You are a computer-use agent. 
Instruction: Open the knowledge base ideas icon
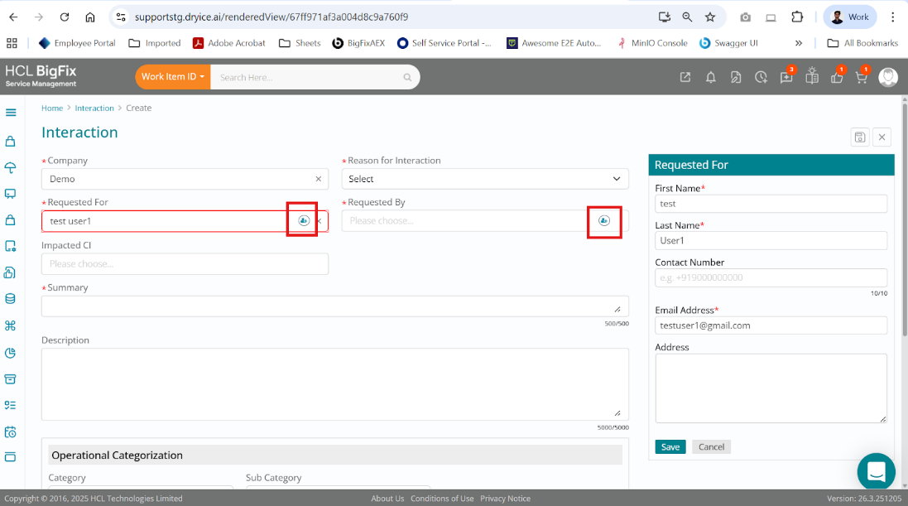[x=811, y=77]
